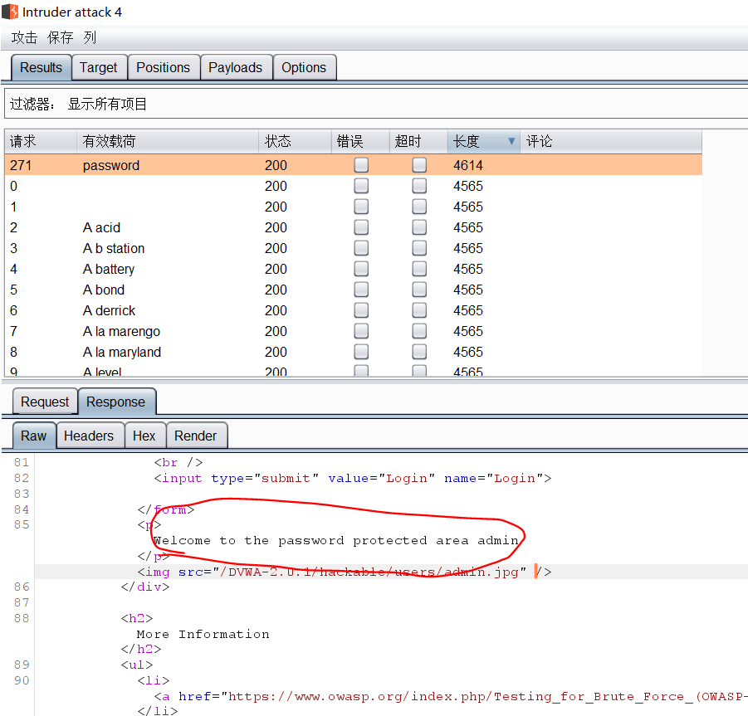Switch to the Render view tab
Screen dimensions: 748x716
(x=196, y=436)
